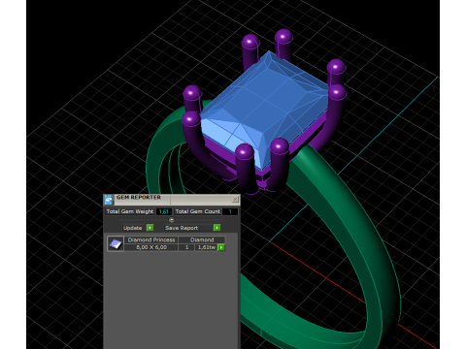Click the gem quantity cell showing 1
This screenshot has height=349, width=466.
[x=186, y=247]
